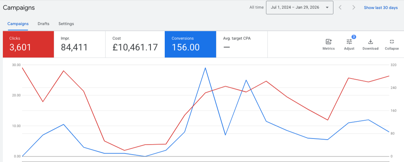Select the Impr. metric card
The height and width of the screenshot is (162, 404).
80,44
